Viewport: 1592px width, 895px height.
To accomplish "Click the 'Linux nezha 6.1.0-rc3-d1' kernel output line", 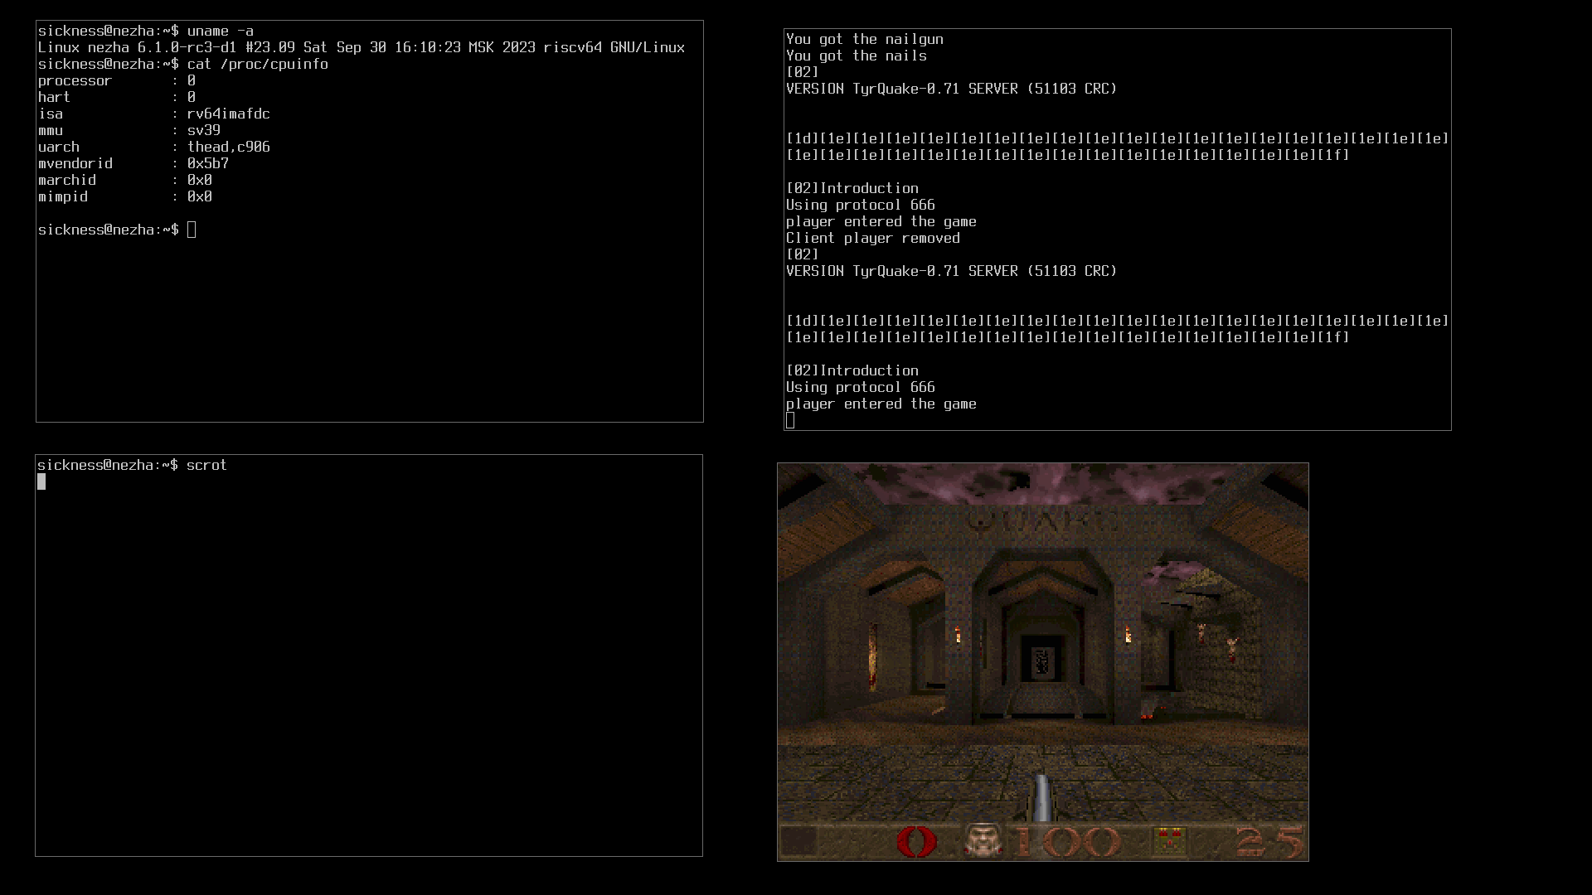I will pos(362,47).
